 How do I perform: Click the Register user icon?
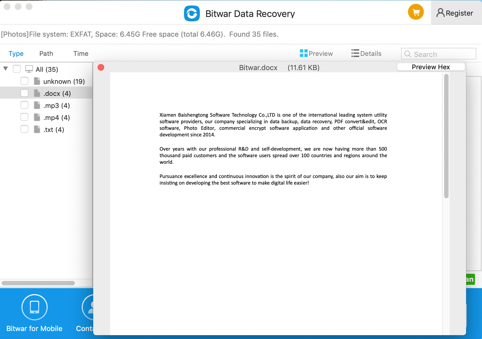440,13
